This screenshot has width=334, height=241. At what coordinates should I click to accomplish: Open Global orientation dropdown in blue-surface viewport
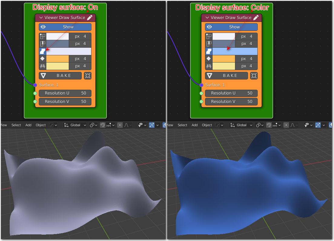coord(241,125)
